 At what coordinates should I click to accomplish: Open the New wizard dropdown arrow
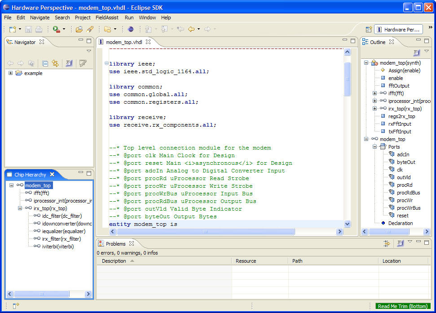click(20, 29)
